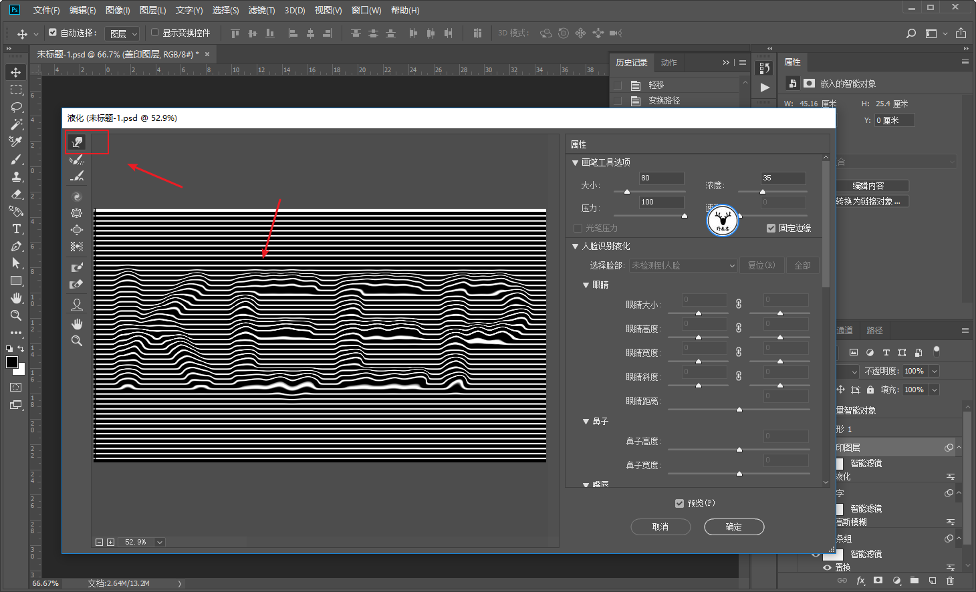Image resolution: width=976 pixels, height=592 pixels.
Task: Open the Liquify zoom percentage dropdown
Action: point(160,542)
